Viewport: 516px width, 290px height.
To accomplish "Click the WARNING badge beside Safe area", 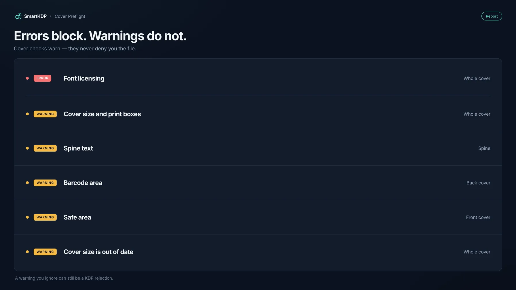I will [45, 217].
